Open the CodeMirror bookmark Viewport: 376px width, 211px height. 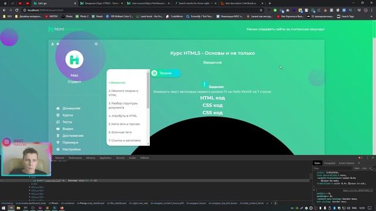pyautogui.click(x=174, y=16)
